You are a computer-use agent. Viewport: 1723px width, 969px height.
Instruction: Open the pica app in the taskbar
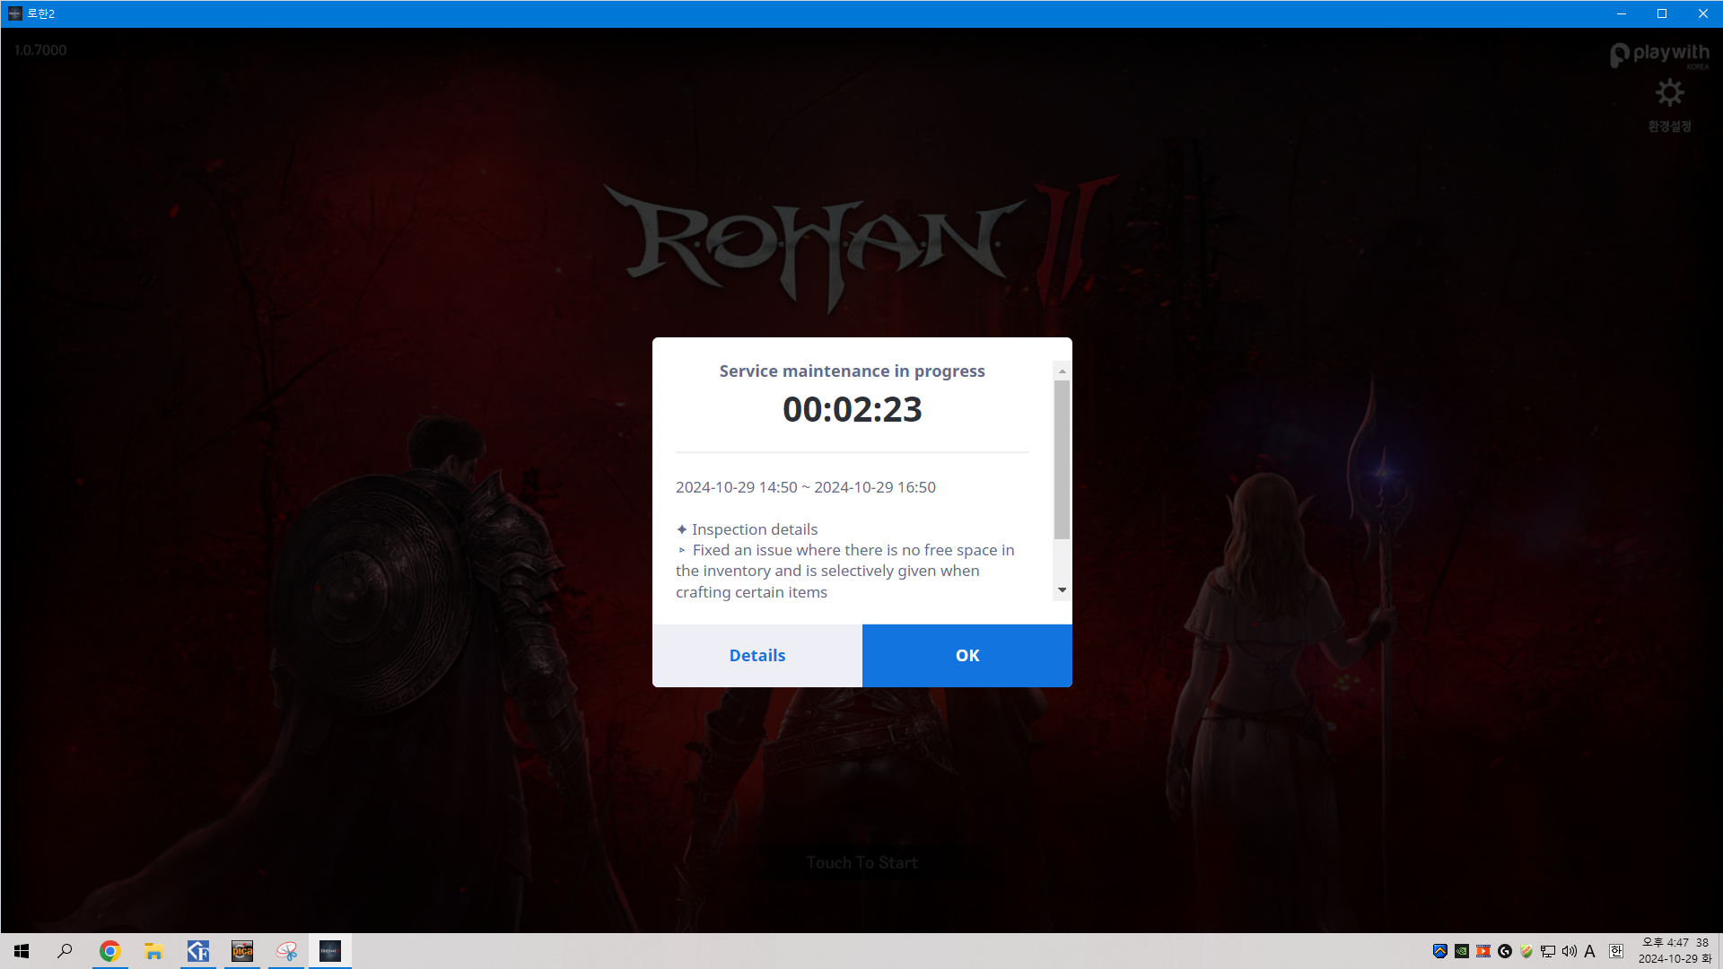(242, 951)
